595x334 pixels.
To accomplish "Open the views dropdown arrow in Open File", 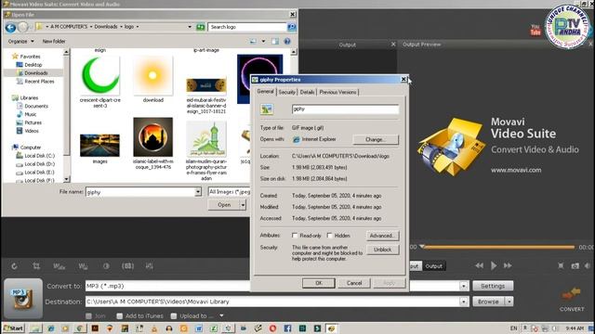I will click(263, 41).
